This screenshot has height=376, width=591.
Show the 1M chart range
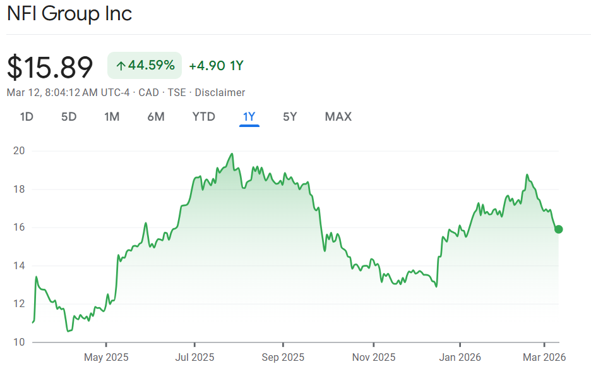coord(112,117)
